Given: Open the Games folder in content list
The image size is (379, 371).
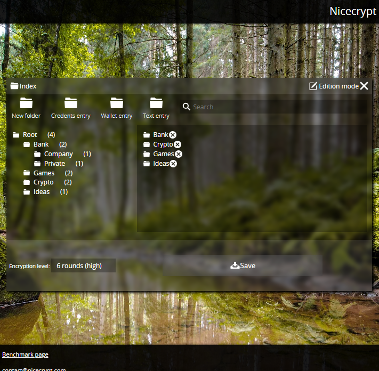Looking at the screenshot, I should pyautogui.click(x=163, y=154).
